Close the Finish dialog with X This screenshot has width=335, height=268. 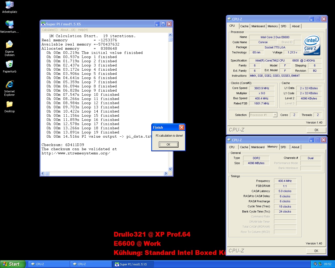[x=182, y=127]
